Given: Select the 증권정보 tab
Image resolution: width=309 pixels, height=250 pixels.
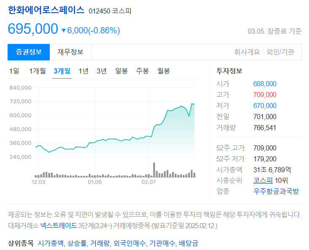Looking at the screenshot, I should (29, 52).
